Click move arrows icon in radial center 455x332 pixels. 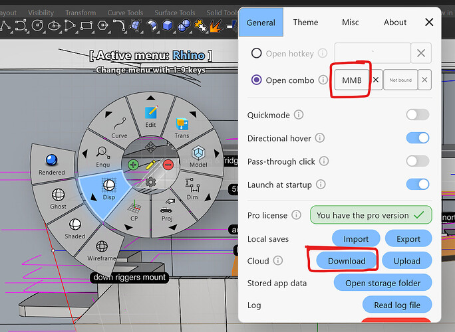[150, 147]
